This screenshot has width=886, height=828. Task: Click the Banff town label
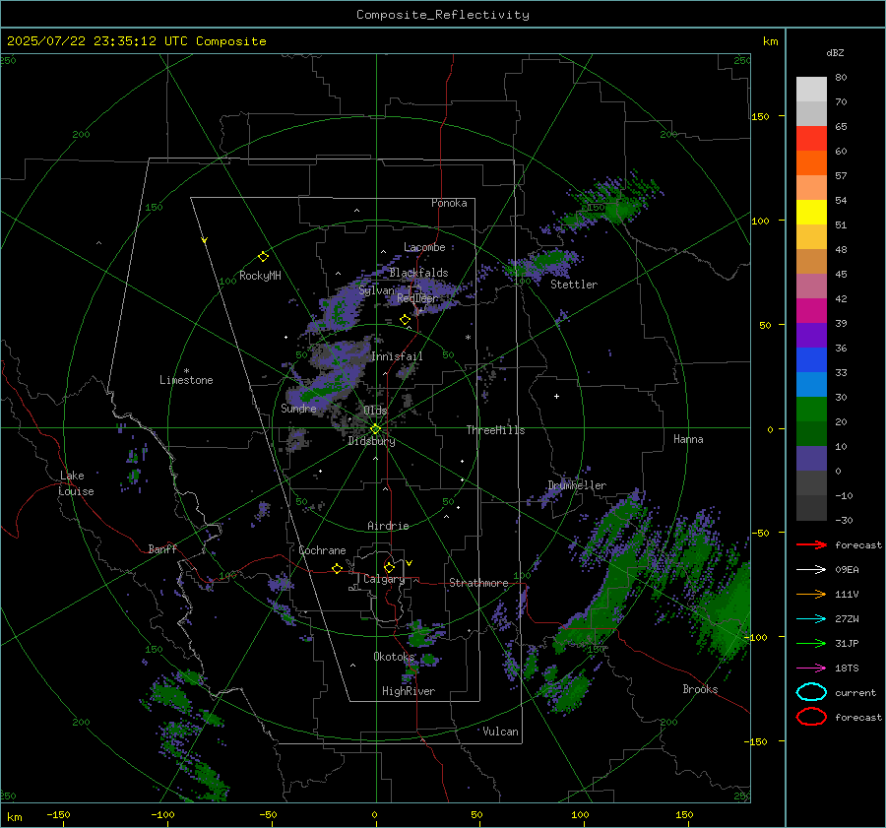point(162,549)
